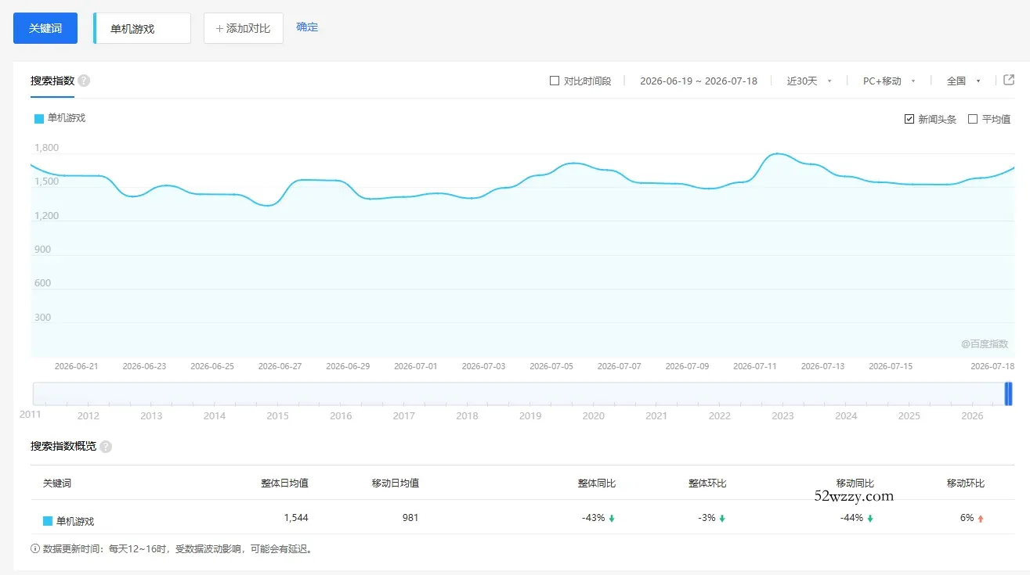
Task: Click green down arrow beside -3%
Action: pyautogui.click(x=722, y=518)
